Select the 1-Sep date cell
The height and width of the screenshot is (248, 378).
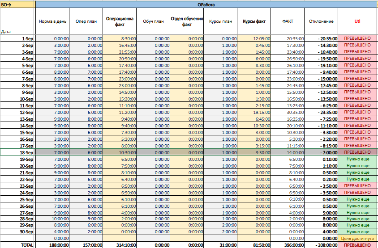17,38
